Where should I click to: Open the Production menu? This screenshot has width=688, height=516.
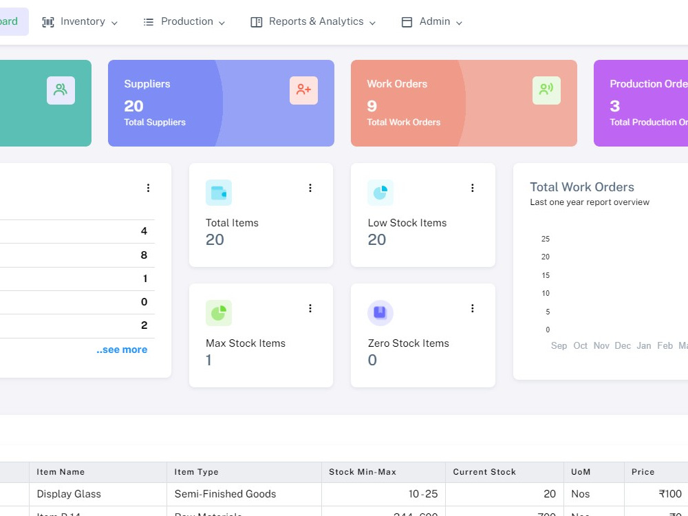(184, 21)
